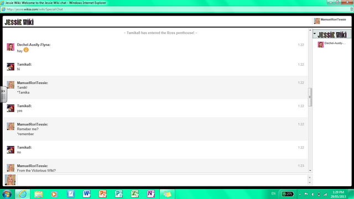Click the input box scroll-down arrow

tap(310, 182)
